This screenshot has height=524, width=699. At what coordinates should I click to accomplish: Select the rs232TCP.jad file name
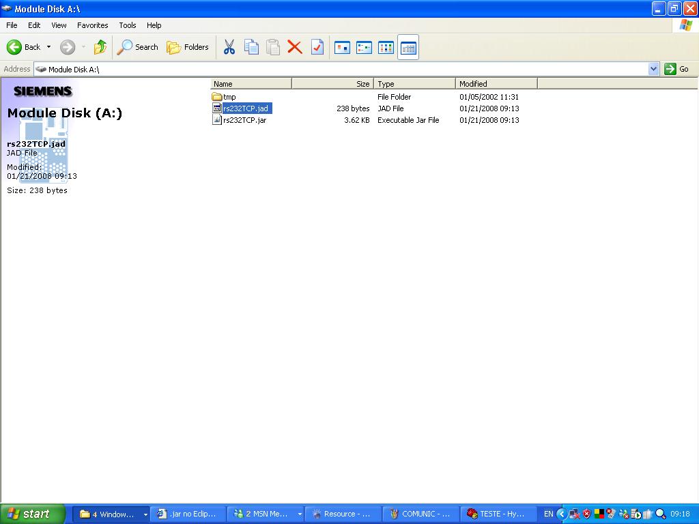[x=246, y=108]
